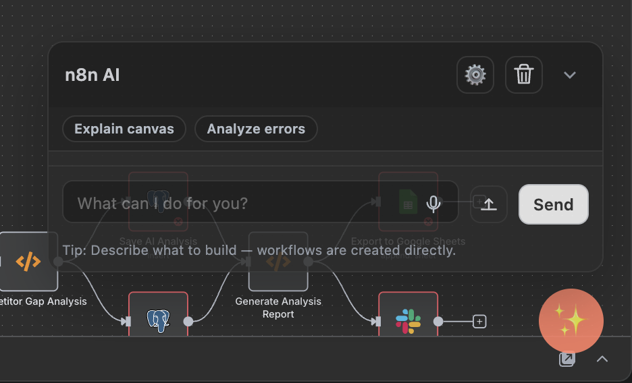Clear chat with the trash icon
Screen dimensions: 632x383
point(523,75)
